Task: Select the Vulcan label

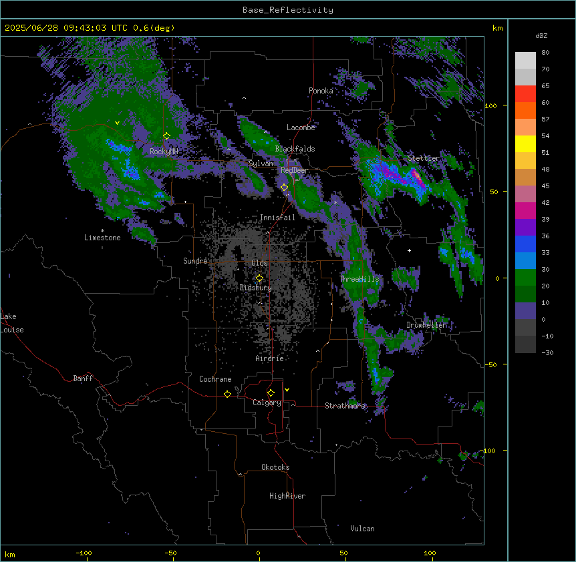Action: pyautogui.click(x=363, y=529)
